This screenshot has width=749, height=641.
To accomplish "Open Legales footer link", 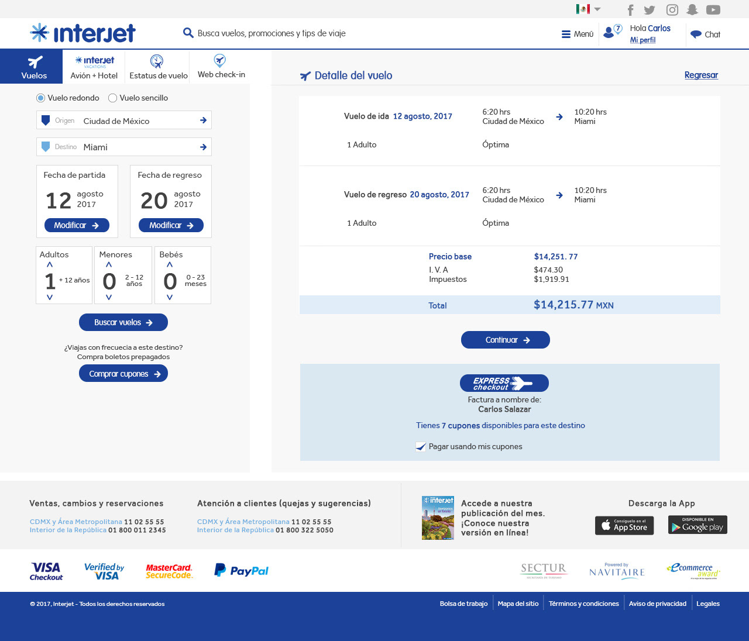I will pos(708,604).
